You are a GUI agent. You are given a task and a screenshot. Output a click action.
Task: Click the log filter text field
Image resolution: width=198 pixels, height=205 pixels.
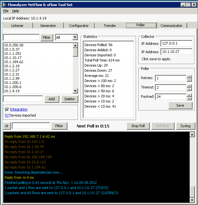[31, 126]
